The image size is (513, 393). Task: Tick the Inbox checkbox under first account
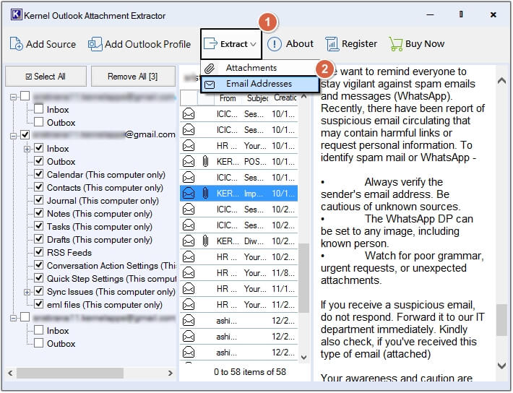(x=38, y=108)
